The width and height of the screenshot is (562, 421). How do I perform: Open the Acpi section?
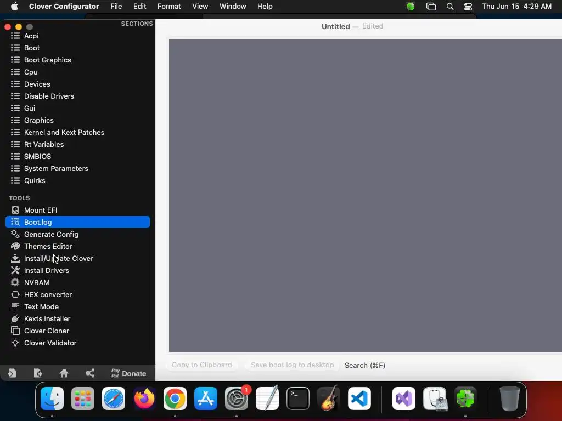(77, 36)
